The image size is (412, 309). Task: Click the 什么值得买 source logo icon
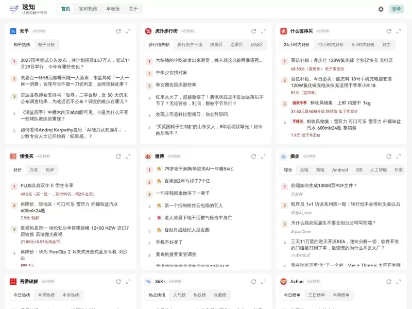(284, 31)
